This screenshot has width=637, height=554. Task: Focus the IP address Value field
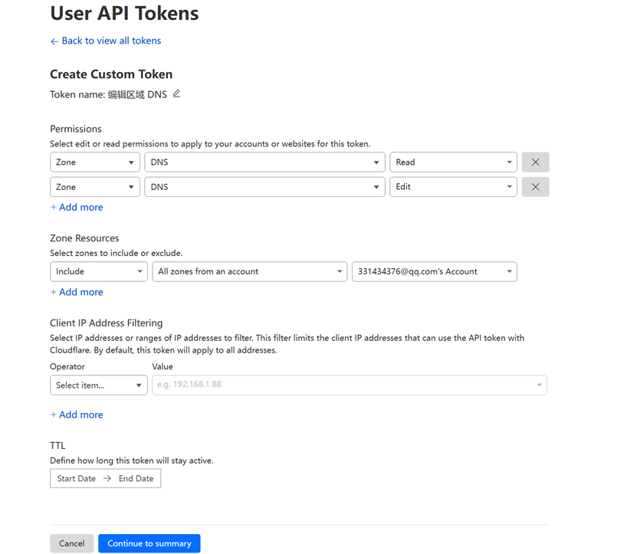350,385
